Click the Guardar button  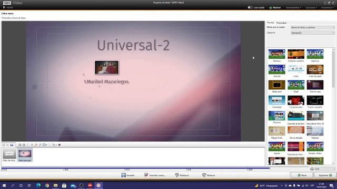[x=128, y=175]
